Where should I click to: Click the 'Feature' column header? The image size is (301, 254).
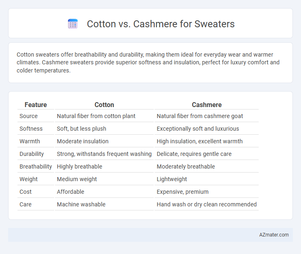coord(36,105)
